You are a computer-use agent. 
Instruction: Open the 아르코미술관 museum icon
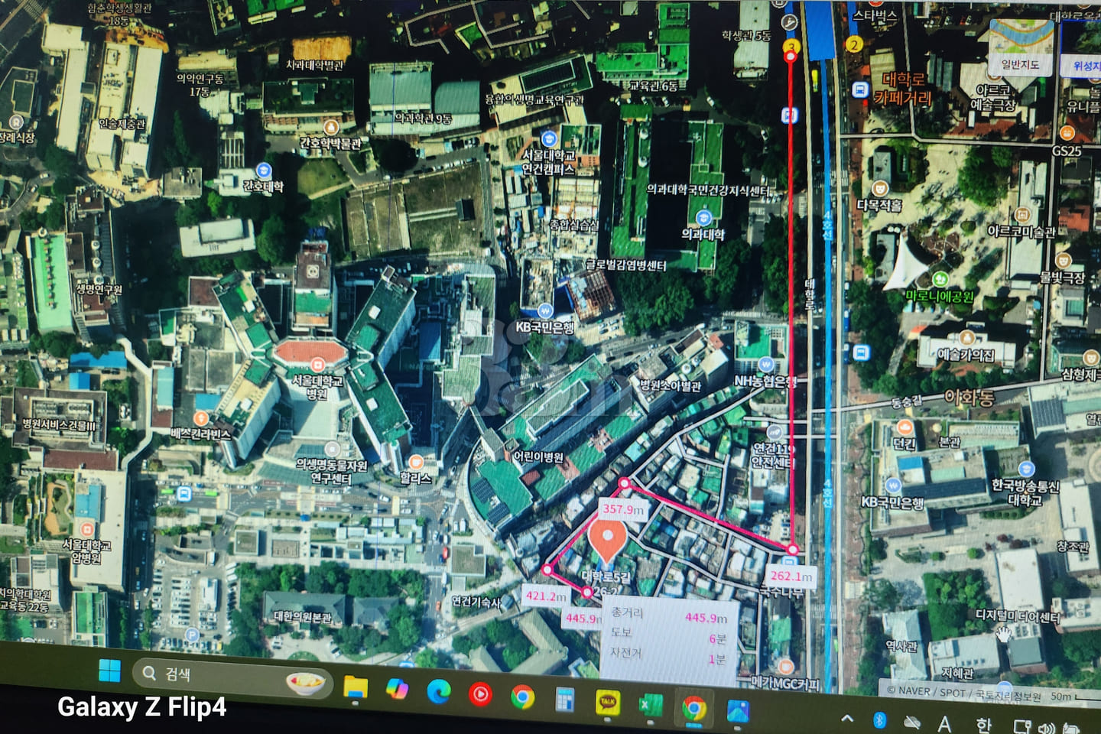click(1022, 214)
